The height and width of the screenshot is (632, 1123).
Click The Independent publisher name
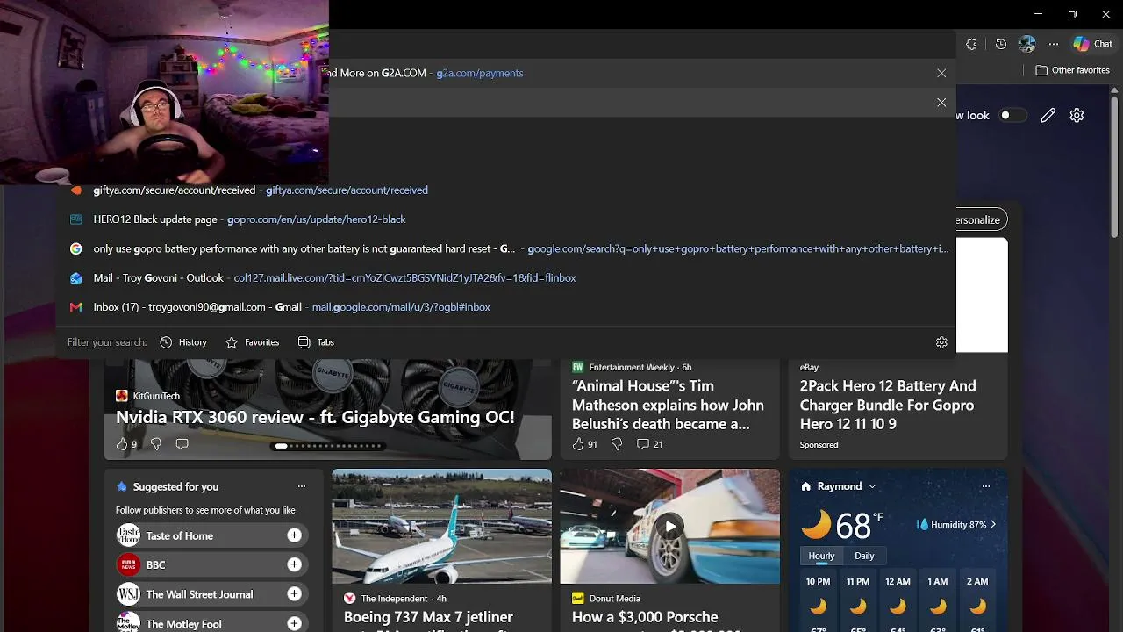tap(394, 599)
